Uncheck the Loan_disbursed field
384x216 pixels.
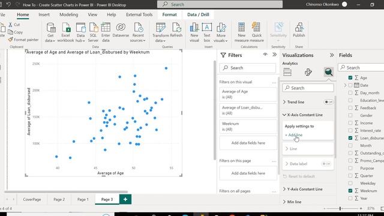350,138
